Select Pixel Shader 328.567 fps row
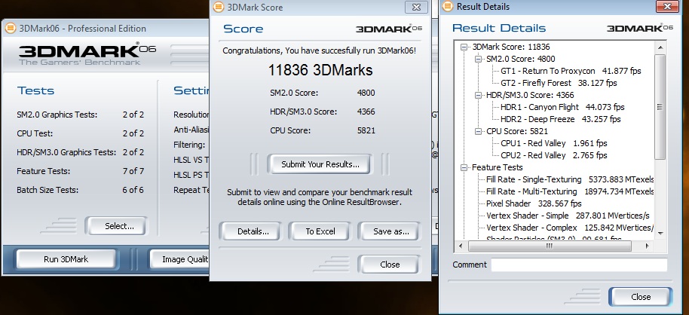This screenshot has width=689, height=315. click(x=534, y=204)
